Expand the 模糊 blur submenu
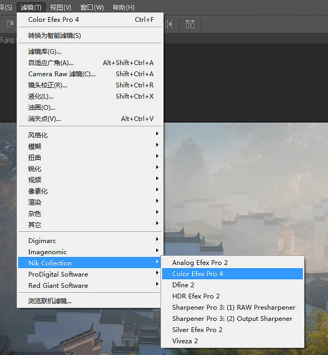Screen dimensions: 328x355 pyautogui.click(x=35, y=146)
